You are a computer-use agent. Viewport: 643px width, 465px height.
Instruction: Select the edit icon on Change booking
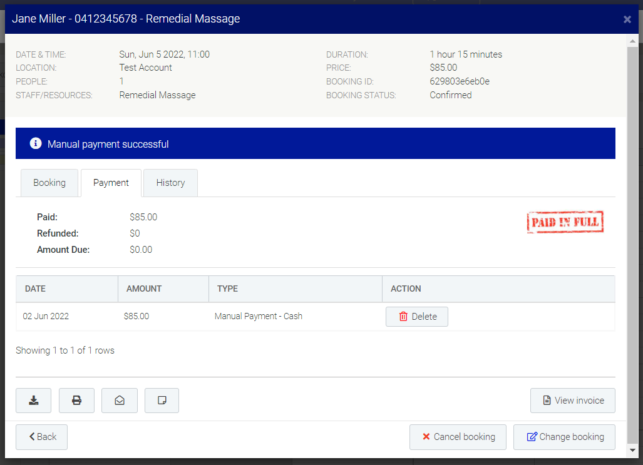[x=532, y=437]
